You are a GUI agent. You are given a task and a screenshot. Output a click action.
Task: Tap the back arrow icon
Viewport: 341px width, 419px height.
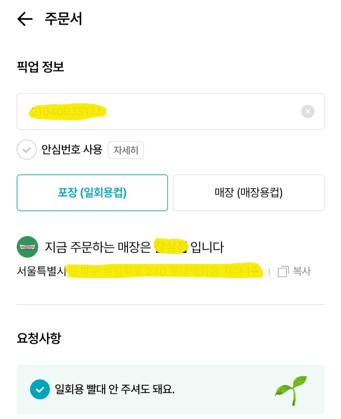coord(25,19)
